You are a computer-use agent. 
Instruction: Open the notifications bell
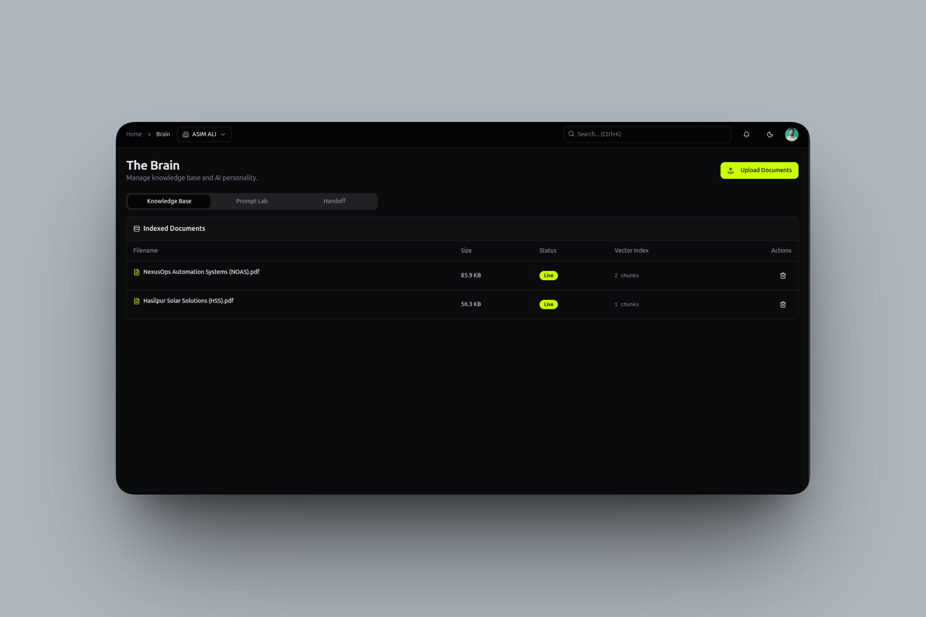[x=746, y=134]
